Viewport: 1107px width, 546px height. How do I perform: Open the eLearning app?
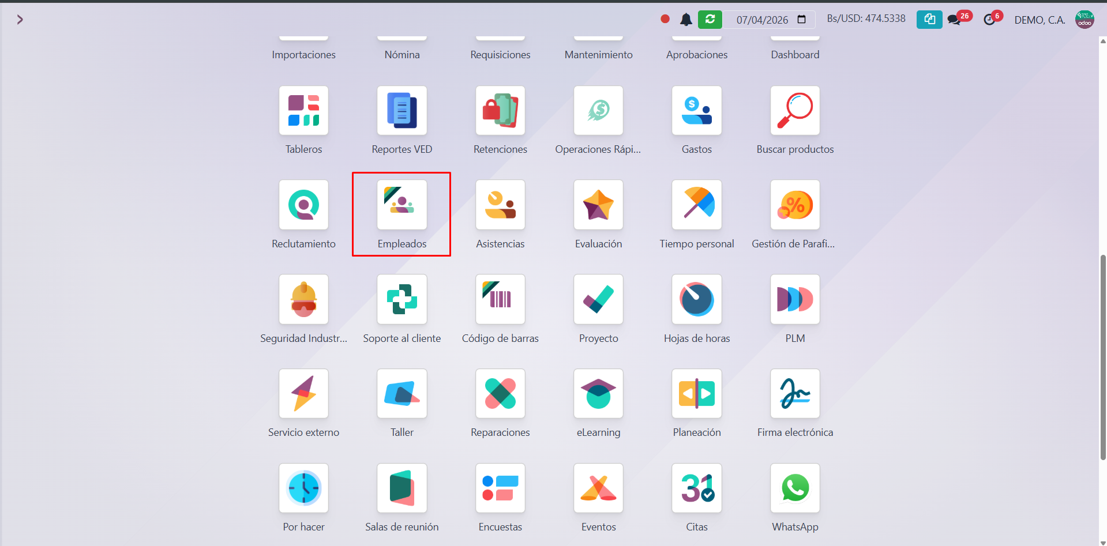pos(598,394)
